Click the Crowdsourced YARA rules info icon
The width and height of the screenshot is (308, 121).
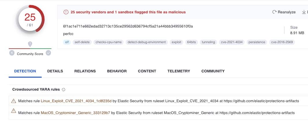pyautogui.click(x=64, y=89)
